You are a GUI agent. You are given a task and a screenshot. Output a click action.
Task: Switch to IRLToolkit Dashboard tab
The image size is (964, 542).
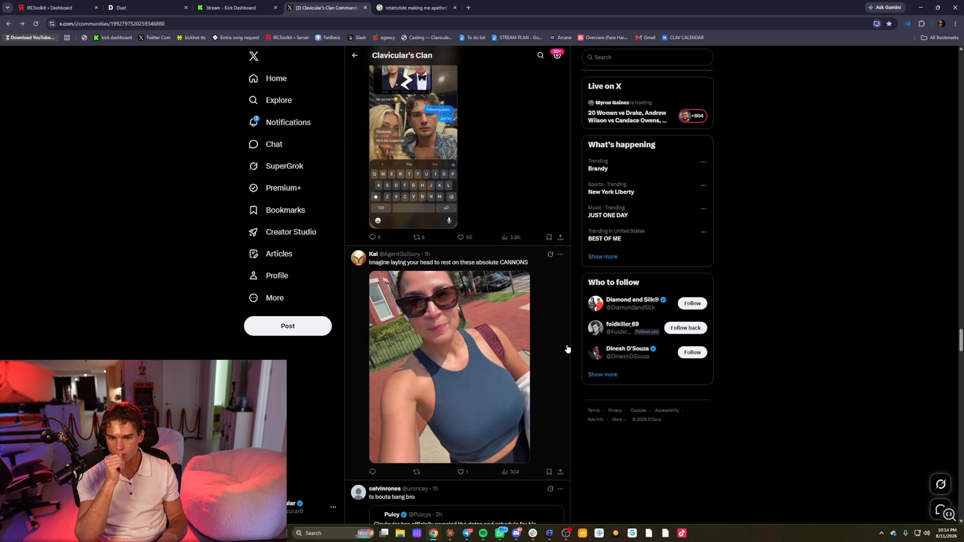57,8
